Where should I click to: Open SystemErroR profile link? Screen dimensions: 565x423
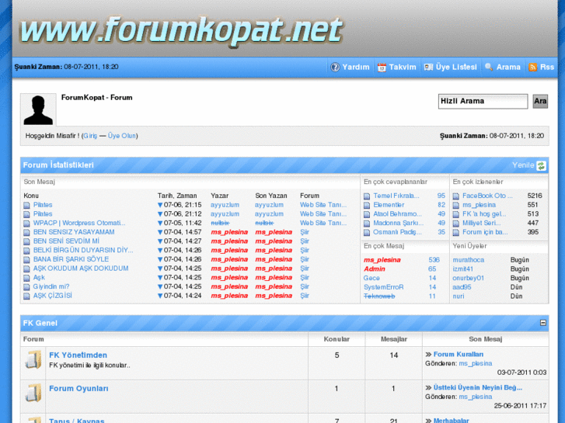click(x=384, y=287)
